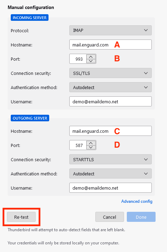Focus the incoming Username field
The width and height of the screenshot is (167, 252).
click(x=111, y=102)
